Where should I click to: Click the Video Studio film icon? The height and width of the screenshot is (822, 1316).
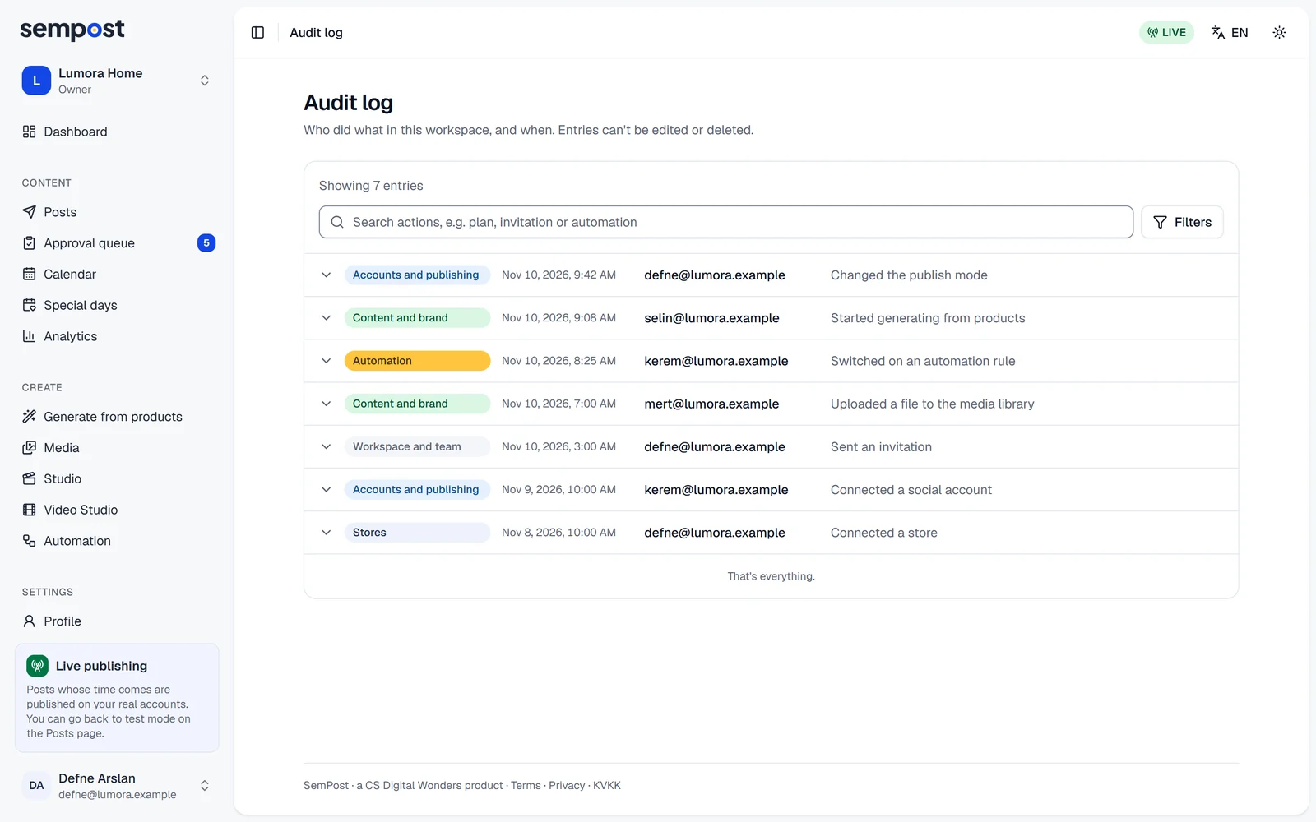[x=30, y=510]
